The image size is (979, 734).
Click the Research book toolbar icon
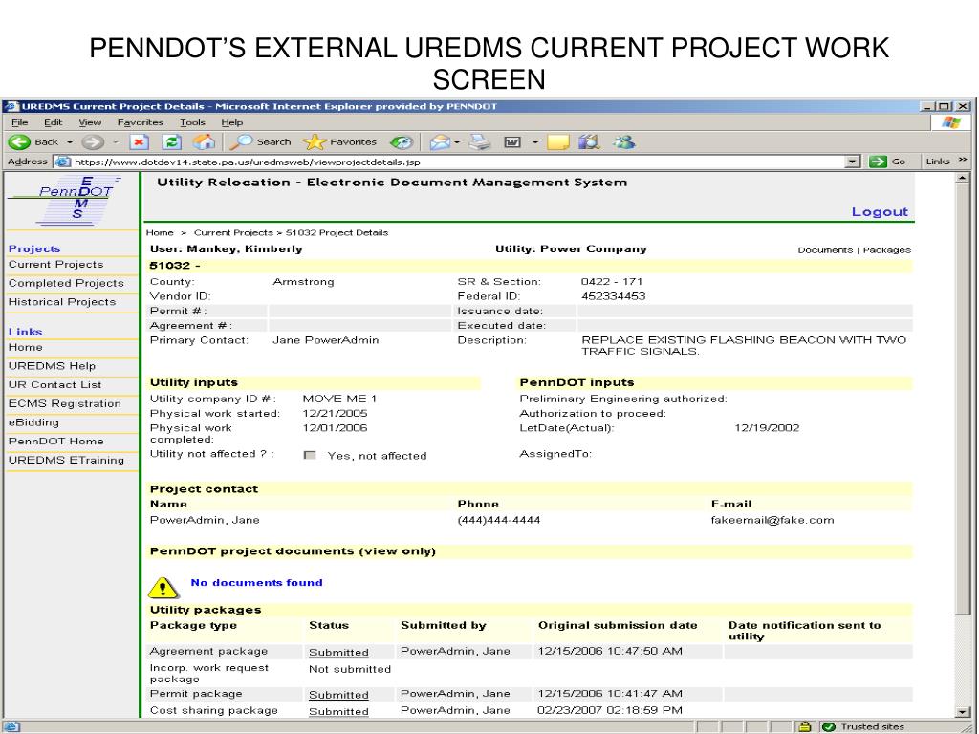(x=588, y=142)
